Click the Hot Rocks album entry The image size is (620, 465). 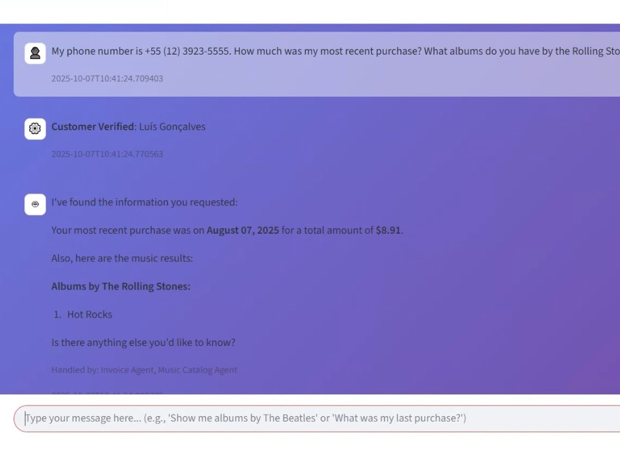90,315
